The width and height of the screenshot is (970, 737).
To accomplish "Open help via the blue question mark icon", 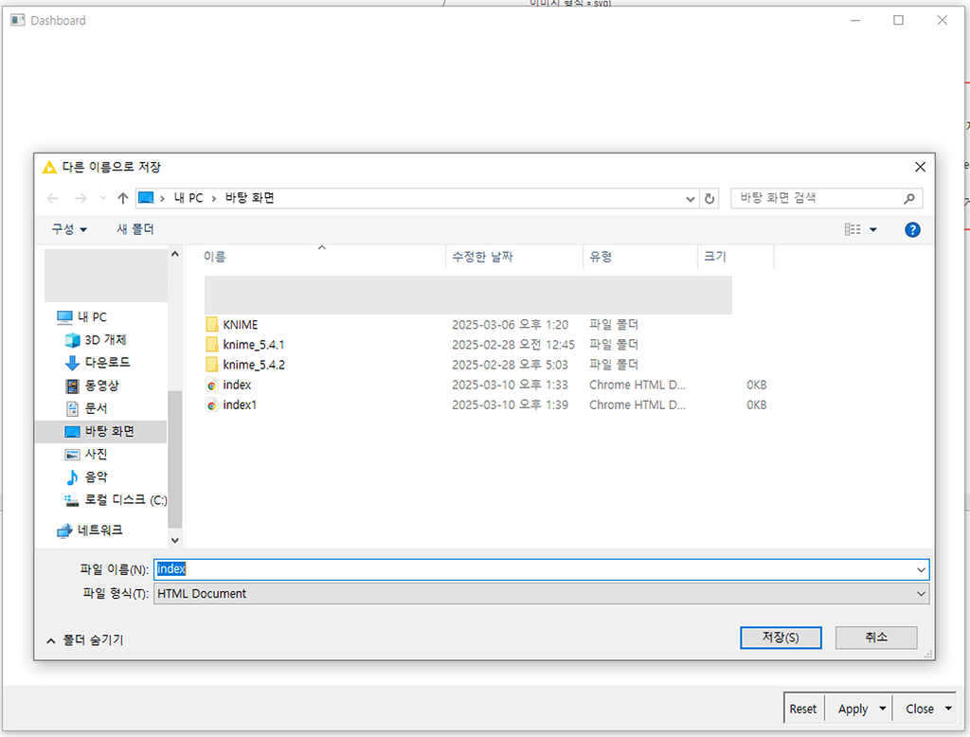I will 911,228.
